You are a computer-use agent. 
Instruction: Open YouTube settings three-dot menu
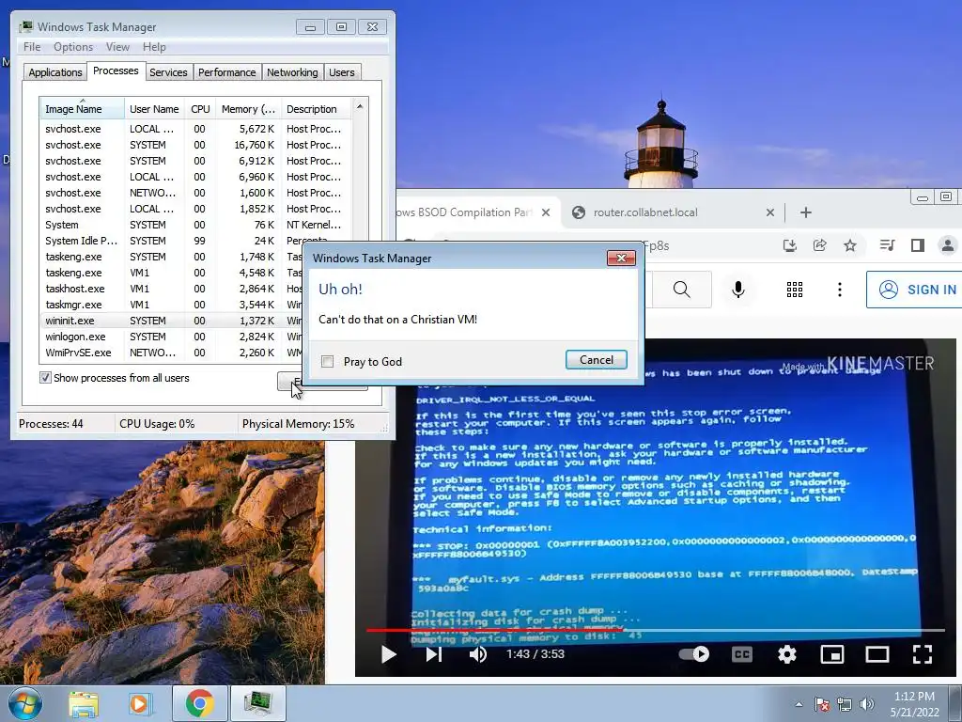839,290
